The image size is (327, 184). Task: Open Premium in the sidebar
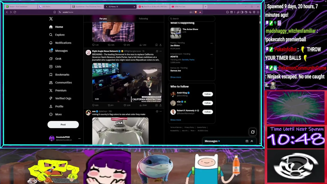(x=58, y=90)
